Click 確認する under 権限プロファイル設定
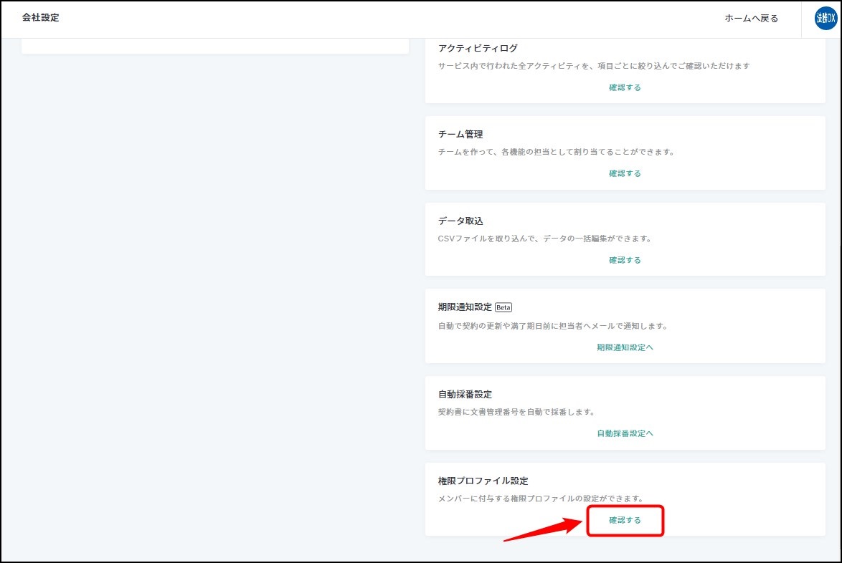 tap(625, 520)
